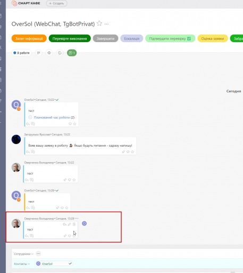
Task: Click bottom reply arrow of Оверченко Володимир's 13:28 message
Action: tap(27, 236)
